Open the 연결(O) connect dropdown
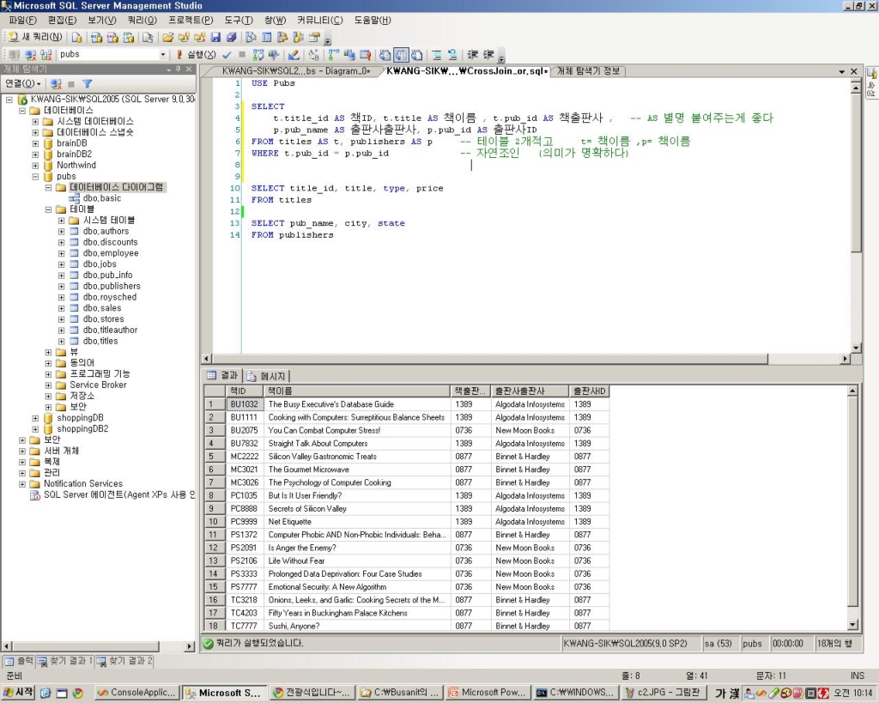Screen dimensions: 879x703 click(x=23, y=83)
